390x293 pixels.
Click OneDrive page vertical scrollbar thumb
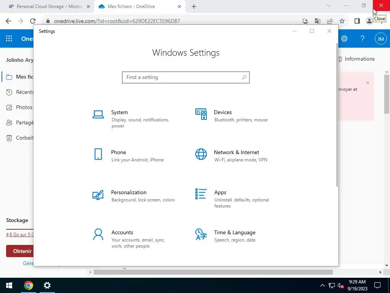[387, 94]
